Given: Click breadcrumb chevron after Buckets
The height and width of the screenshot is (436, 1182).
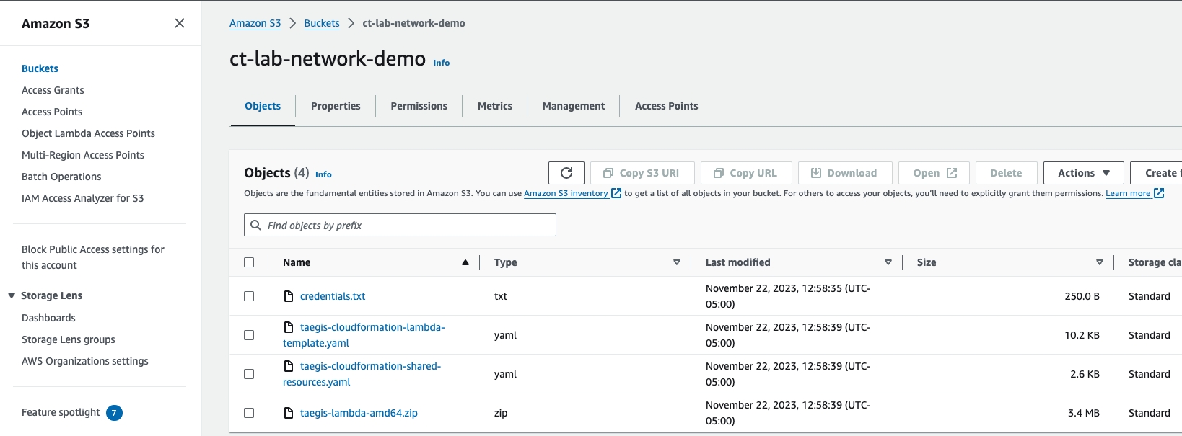Looking at the screenshot, I should [x=351, y=23].
